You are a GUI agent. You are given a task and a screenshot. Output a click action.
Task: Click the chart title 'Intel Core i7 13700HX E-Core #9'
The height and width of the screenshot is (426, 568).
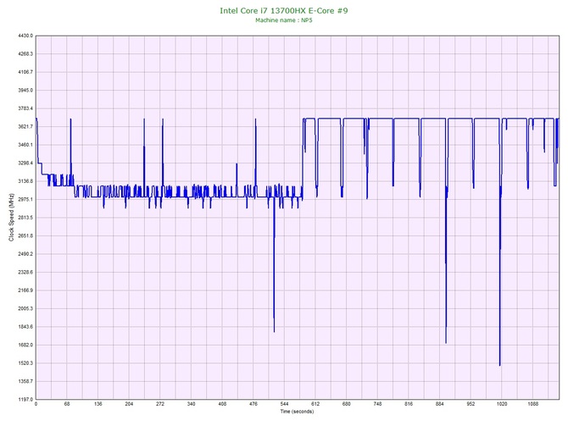(x=284, y=10)
